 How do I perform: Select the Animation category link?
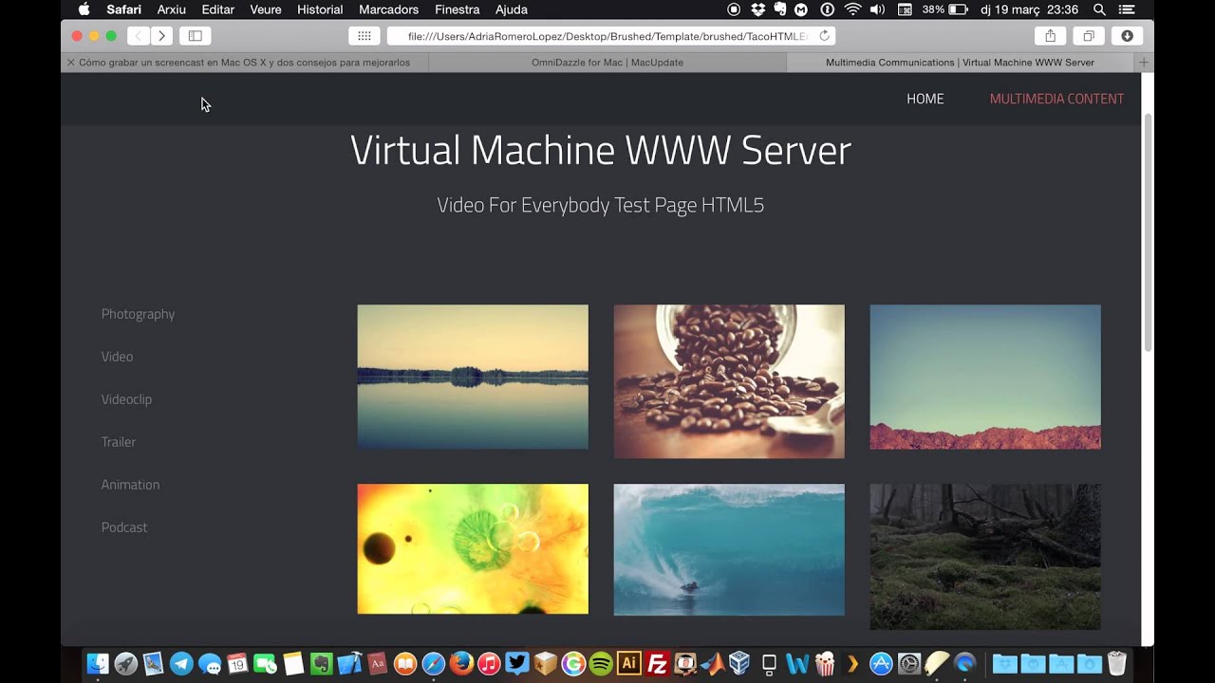pos(130,485)
